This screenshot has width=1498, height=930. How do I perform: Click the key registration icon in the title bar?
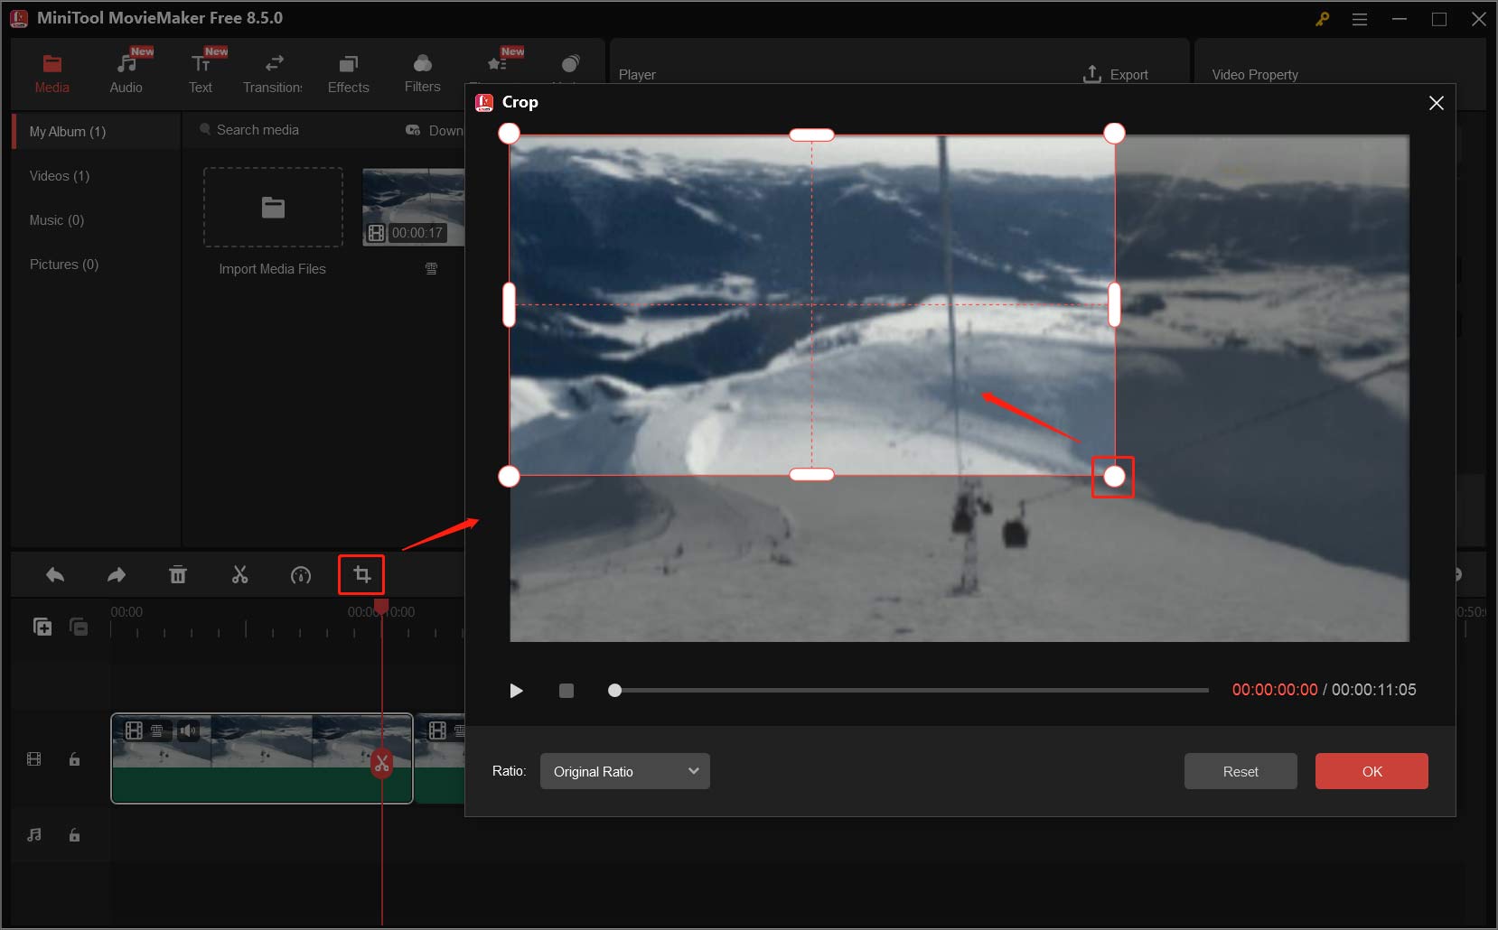point(1322,18)
